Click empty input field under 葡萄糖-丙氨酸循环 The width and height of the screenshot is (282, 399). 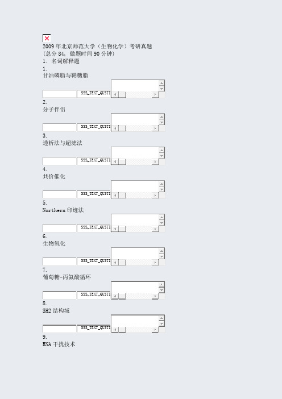[60, 295]
